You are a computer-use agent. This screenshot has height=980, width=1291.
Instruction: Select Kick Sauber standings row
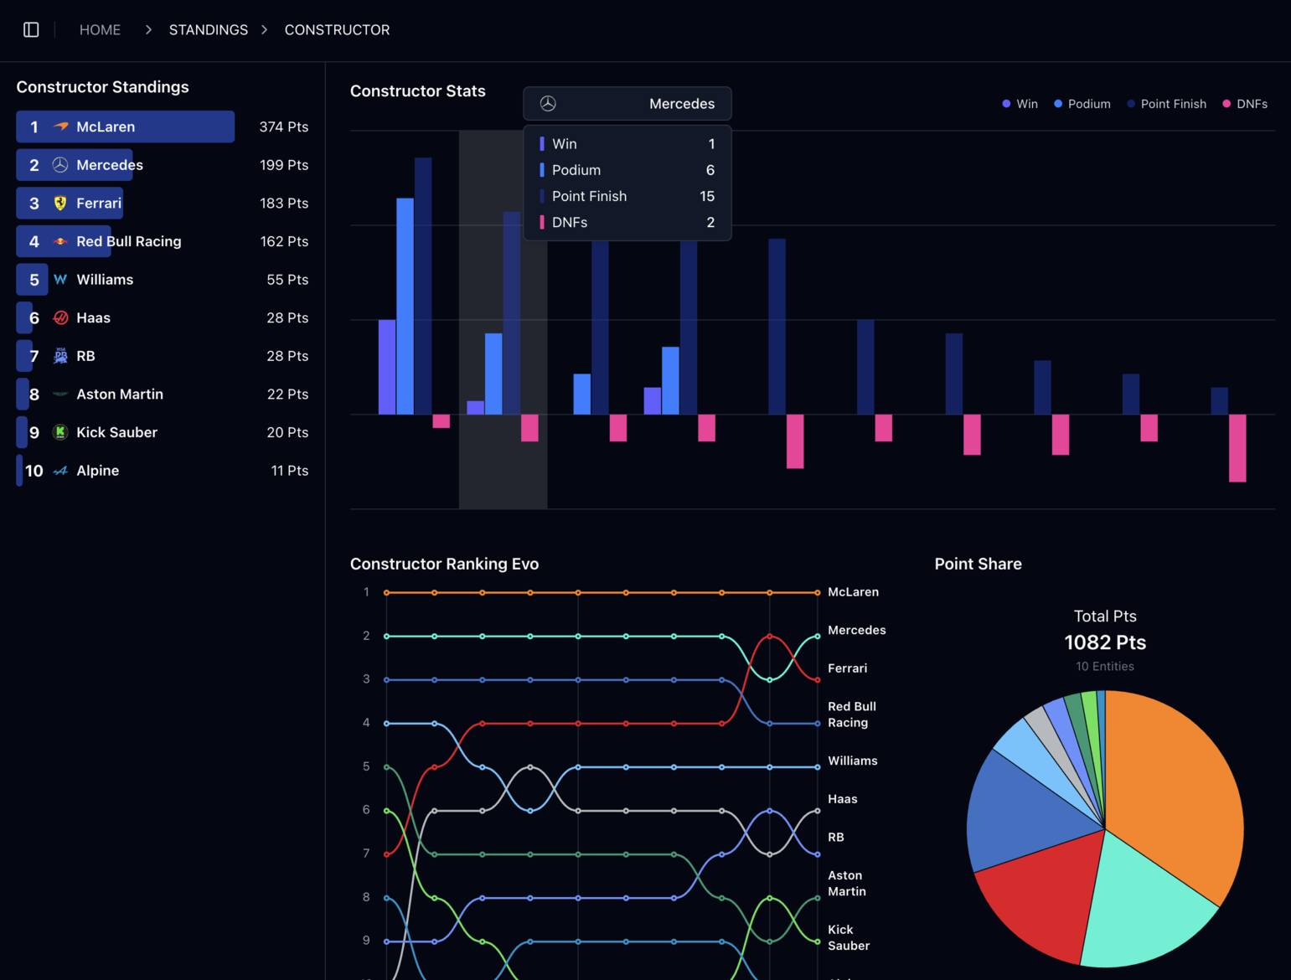(163, 432)
